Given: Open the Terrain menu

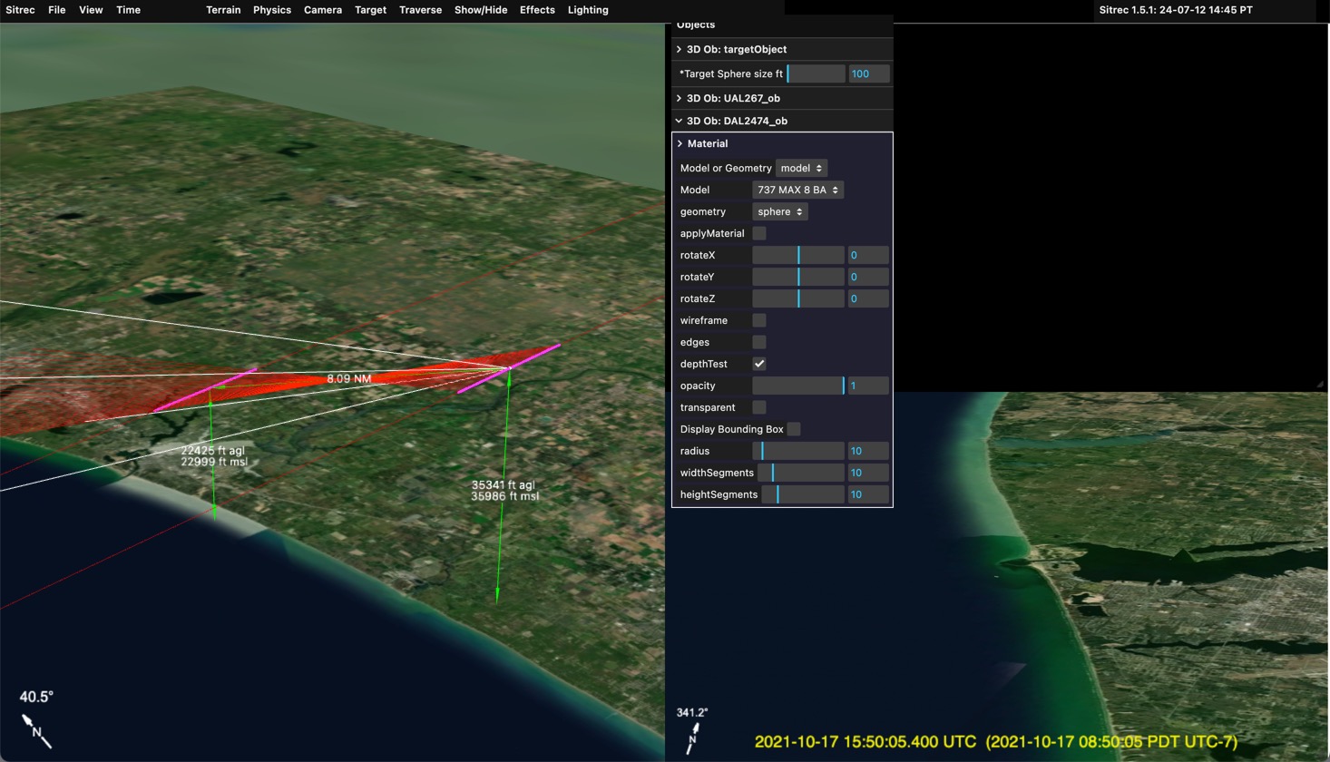Looking at the screenshot, I should [x=223, y=10].
